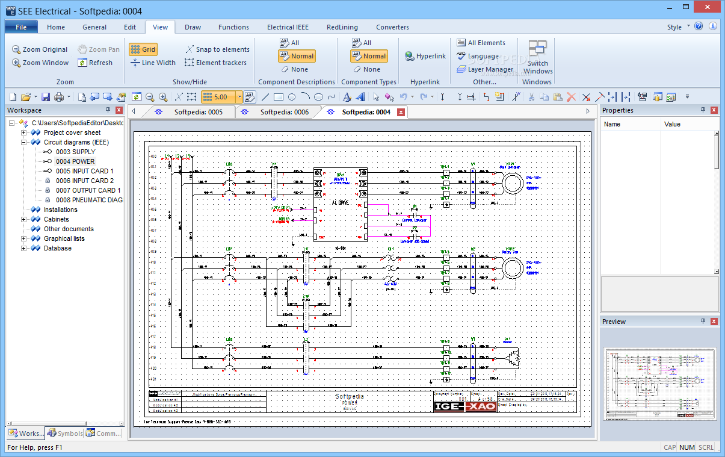
Task: Click the Undo arrow icon
Action: click(404, 96)
